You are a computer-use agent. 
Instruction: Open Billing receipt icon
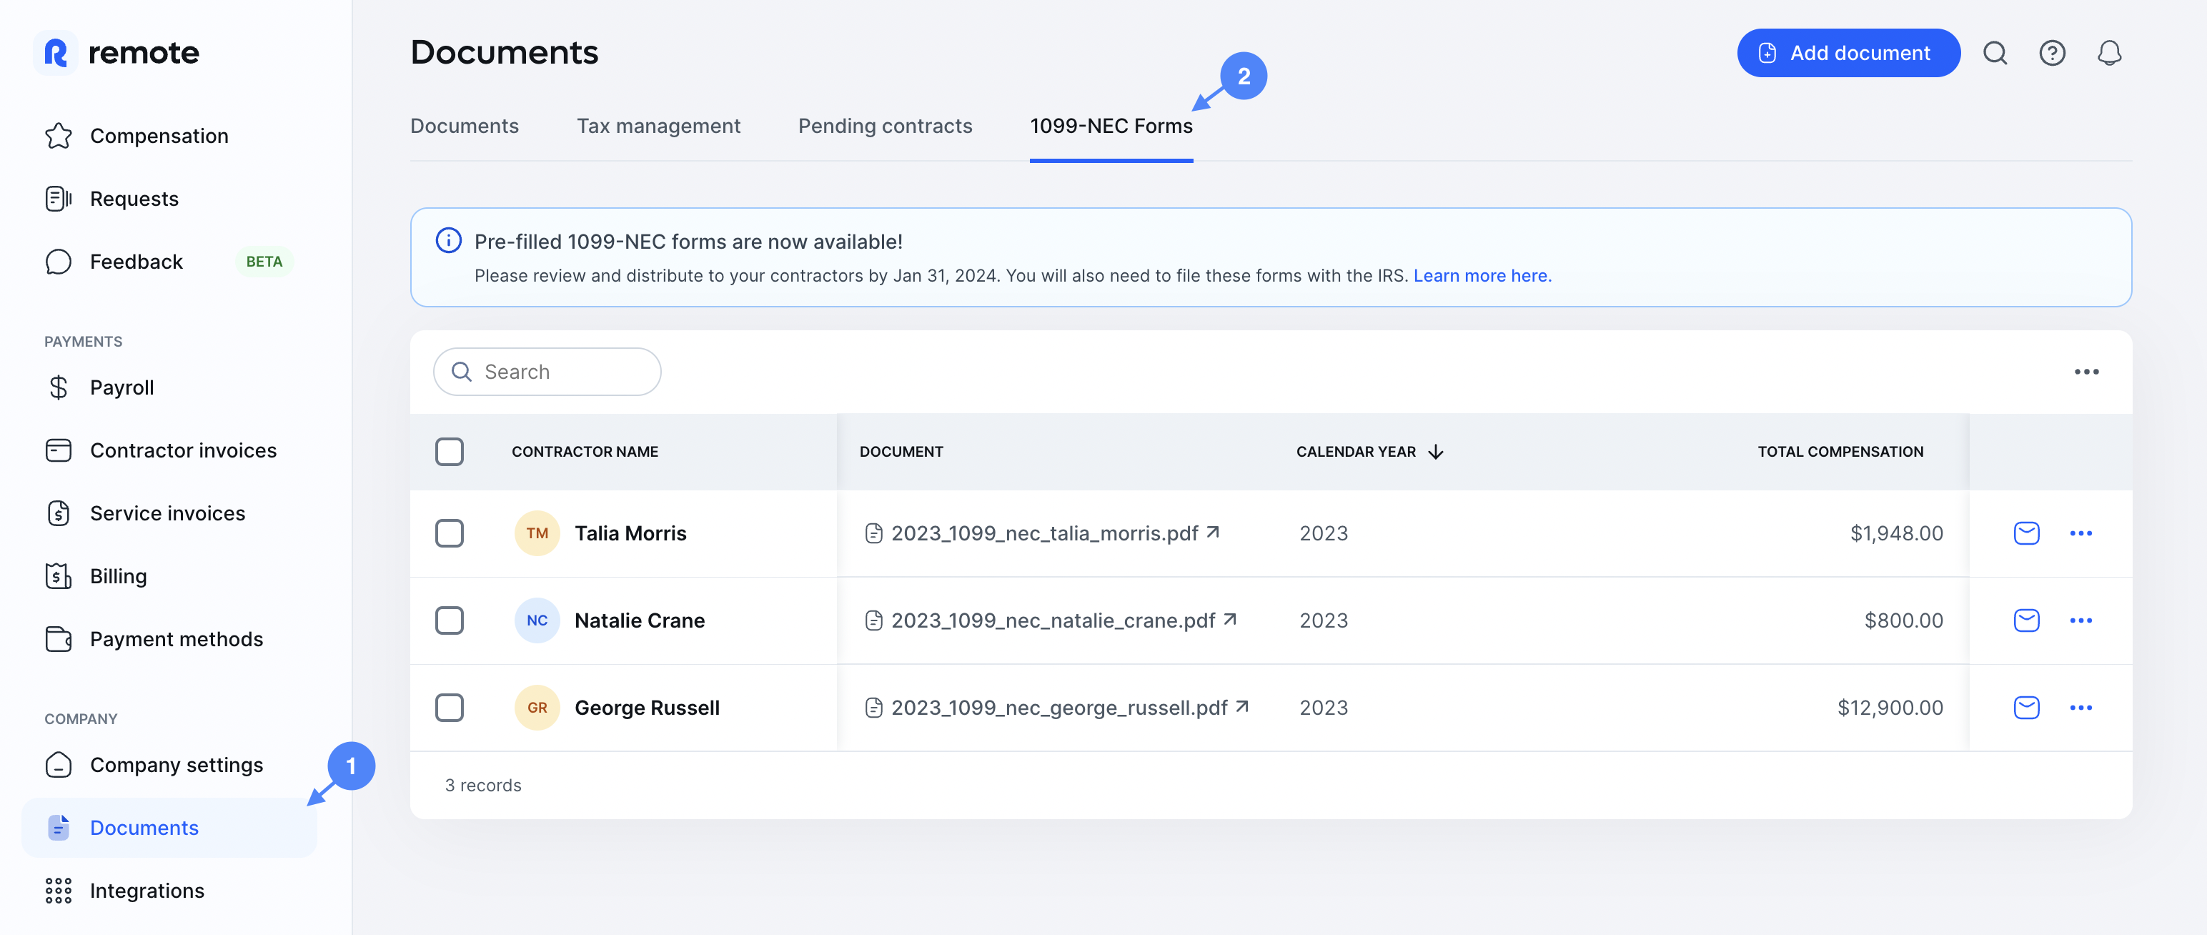(59, 576)
